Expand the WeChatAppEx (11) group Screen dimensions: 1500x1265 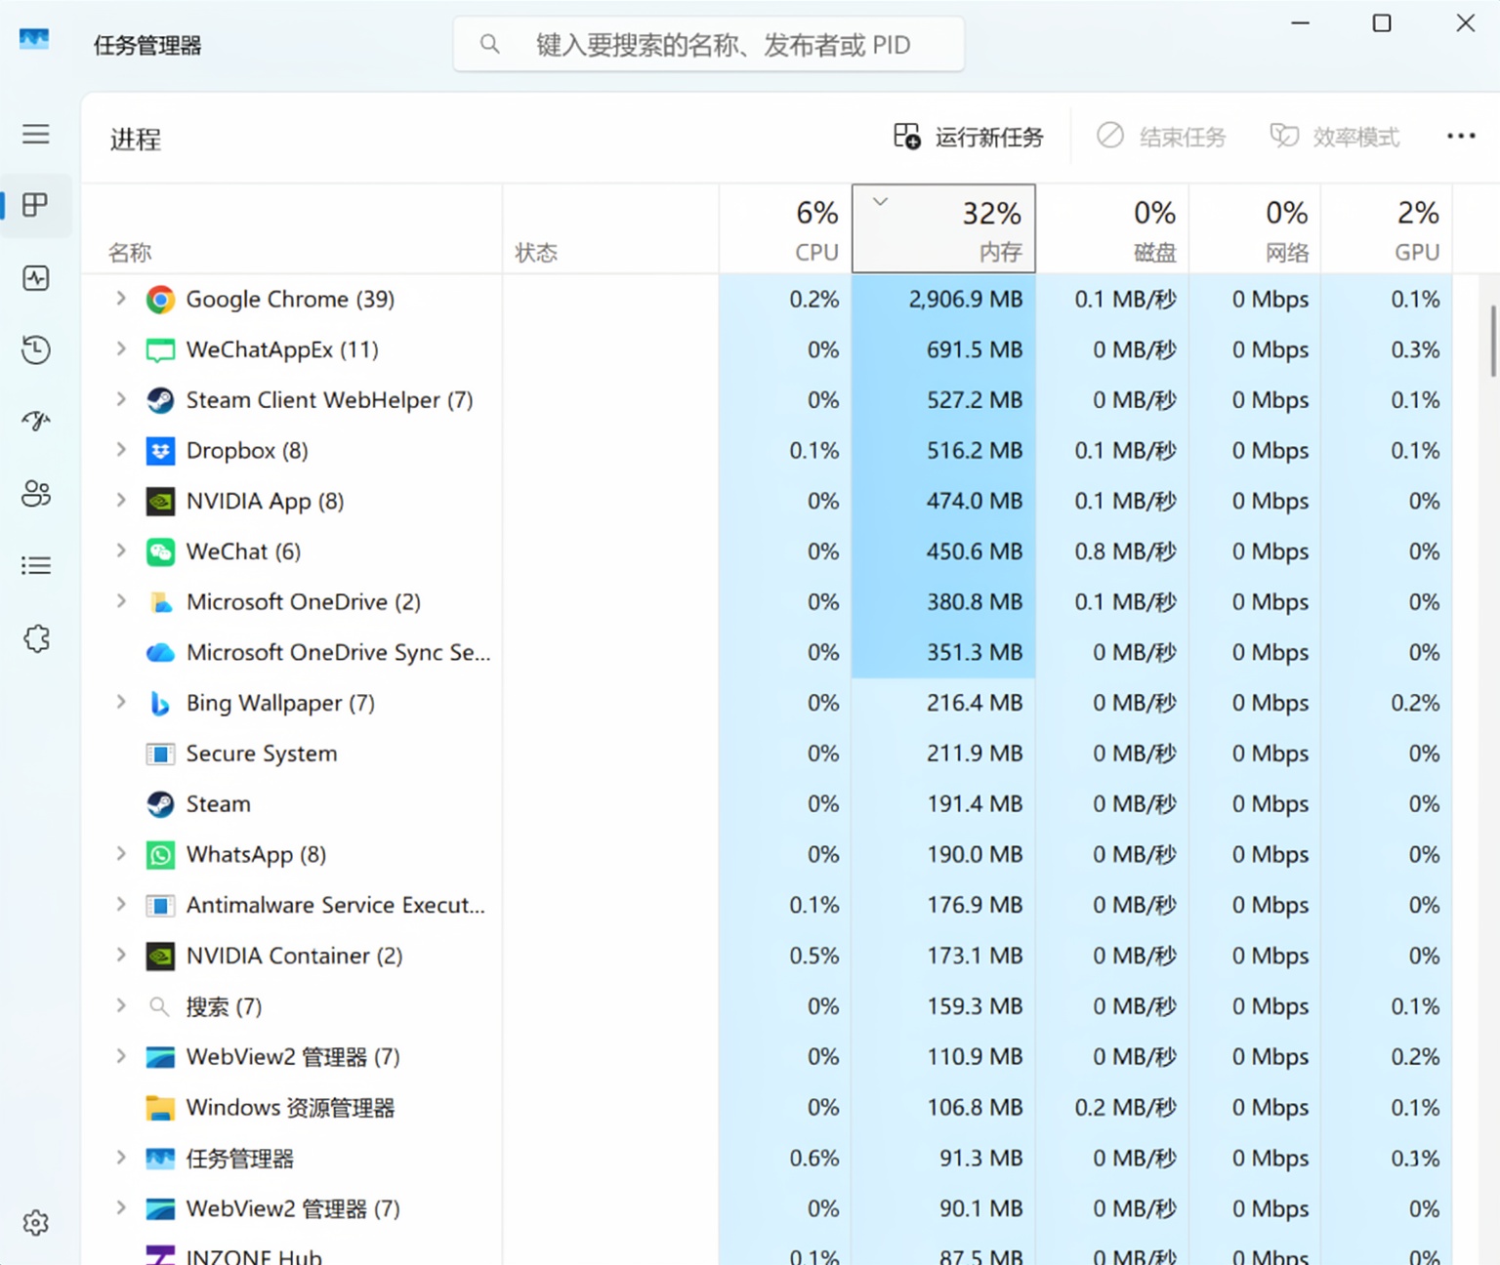click(121, 348)
